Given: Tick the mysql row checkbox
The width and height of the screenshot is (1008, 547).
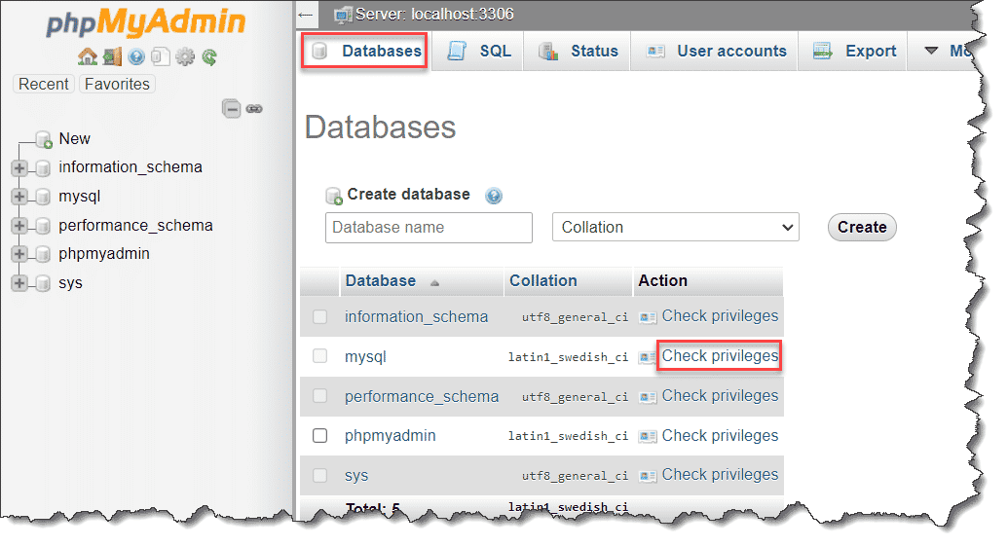Looking at the screenshot, I should pyautogui.click(x=319, y=356).
